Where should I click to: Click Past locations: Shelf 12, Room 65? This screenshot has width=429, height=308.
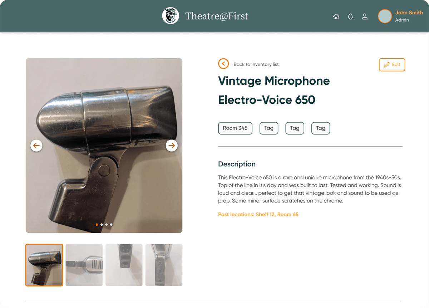(x=258, y=215)
